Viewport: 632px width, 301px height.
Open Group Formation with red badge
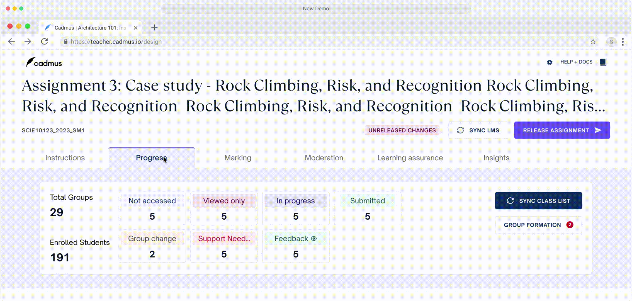click(538, 225)
